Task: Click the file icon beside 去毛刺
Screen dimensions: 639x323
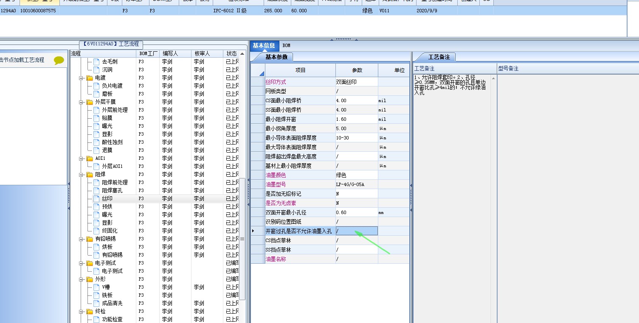Action: point(96,62)
